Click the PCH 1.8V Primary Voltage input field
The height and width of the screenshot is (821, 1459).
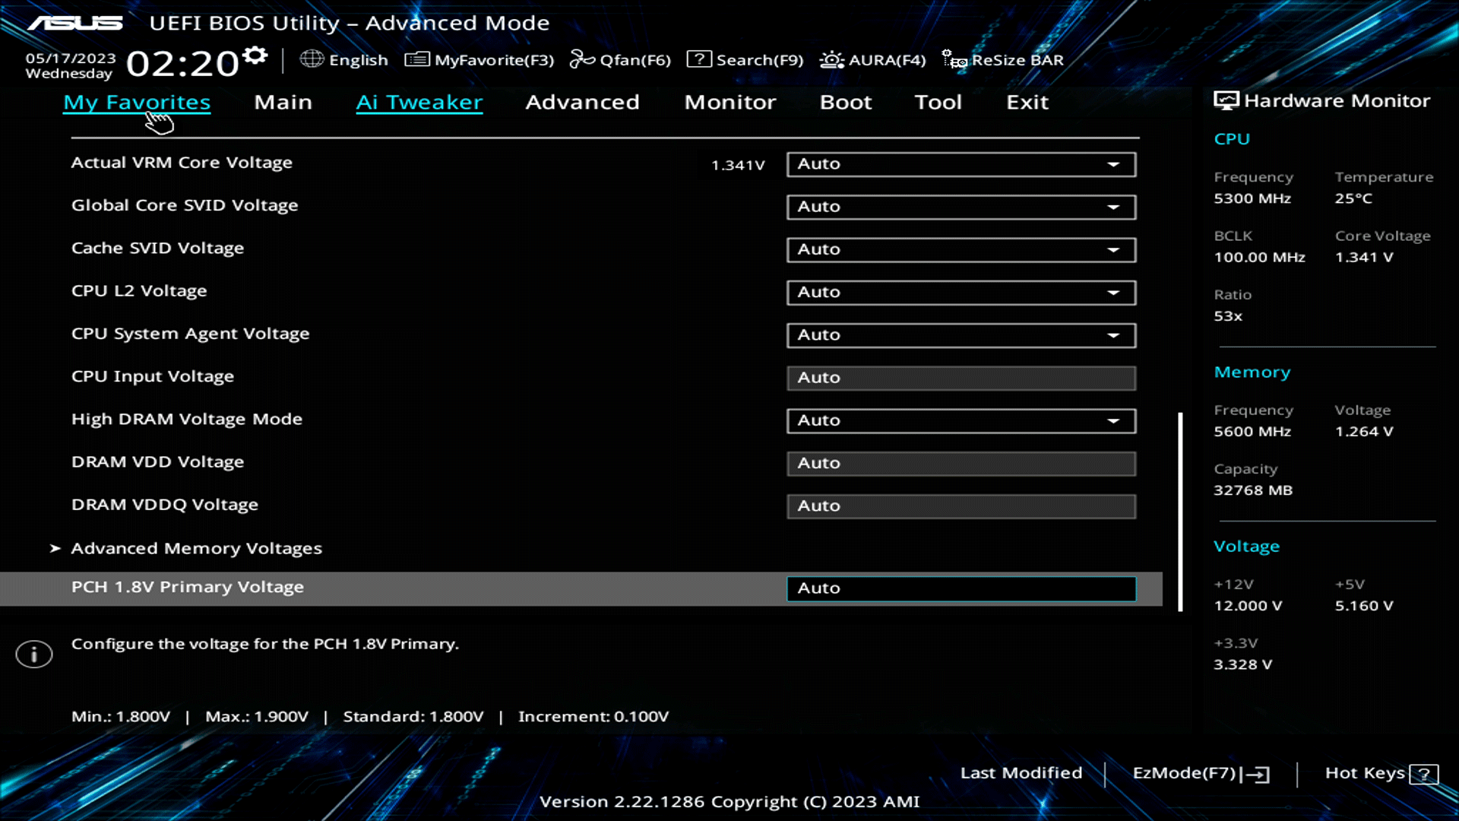(x=961, y=588)
